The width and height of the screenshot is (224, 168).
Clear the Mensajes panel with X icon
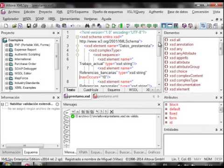point(112,112)
